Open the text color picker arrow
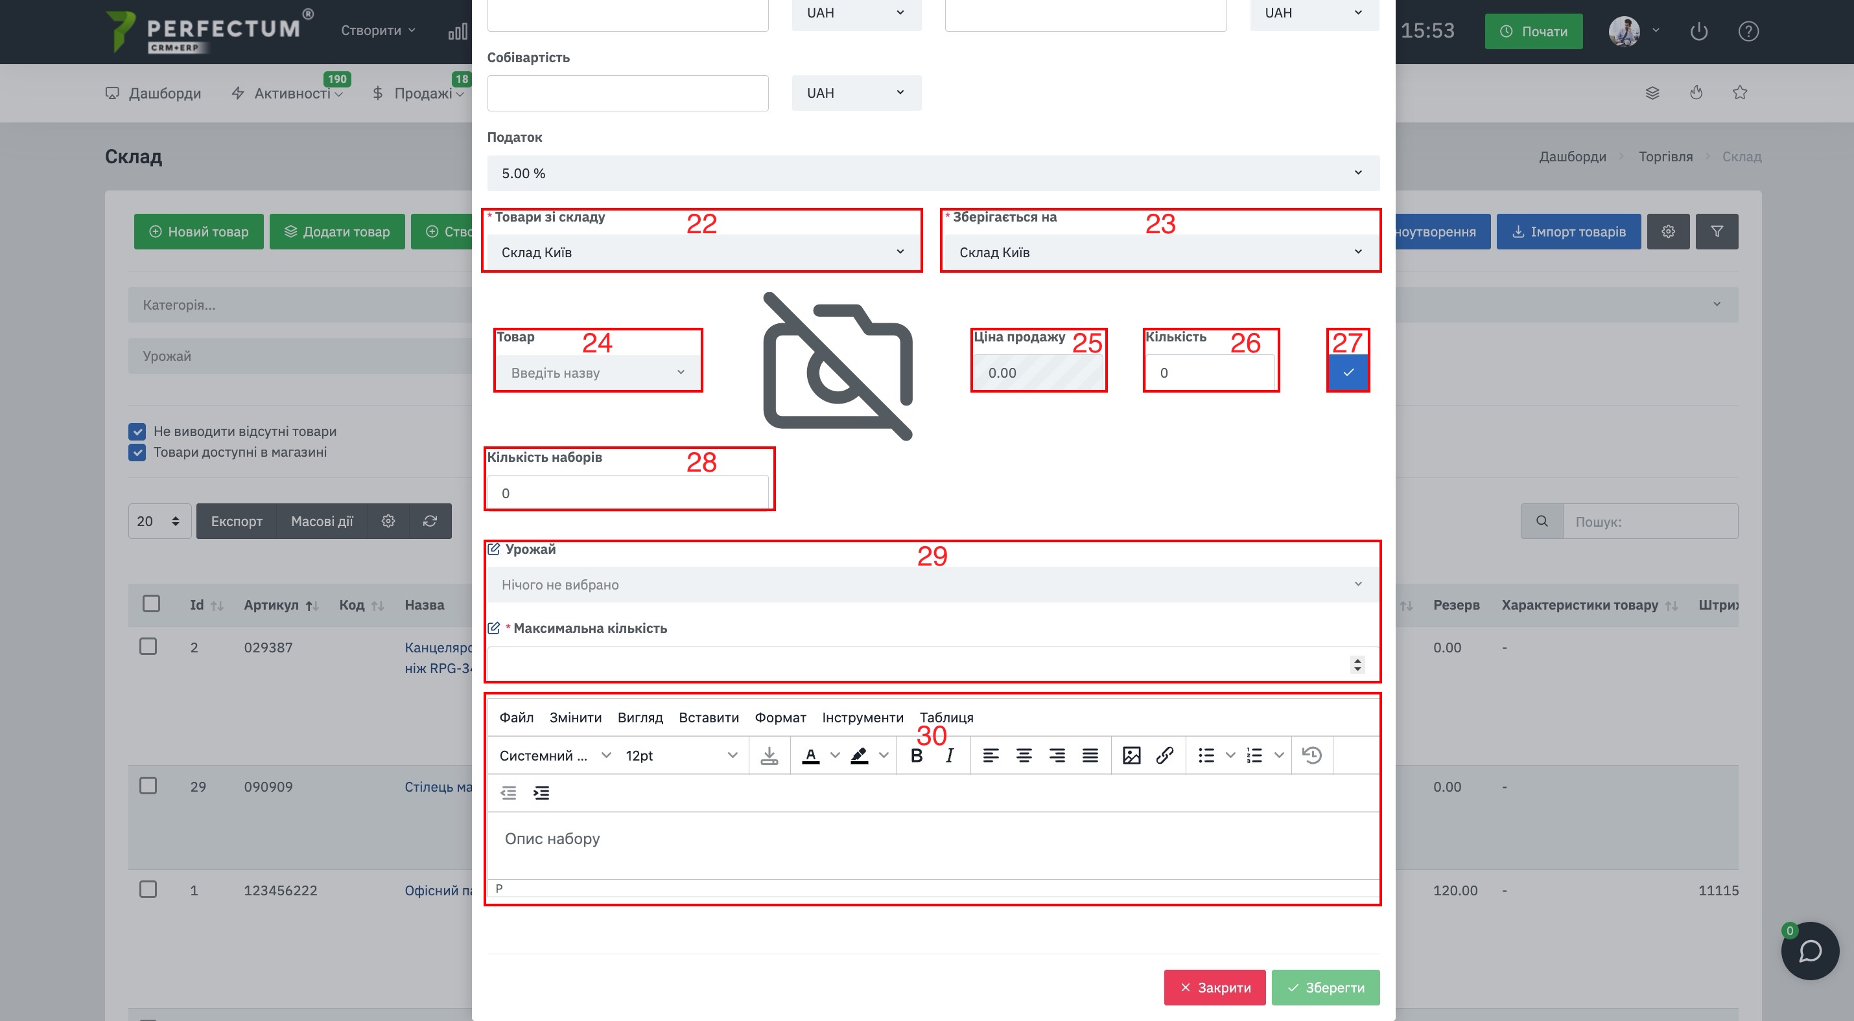Screen dimensions: 1854x1021 coord(835,755)
